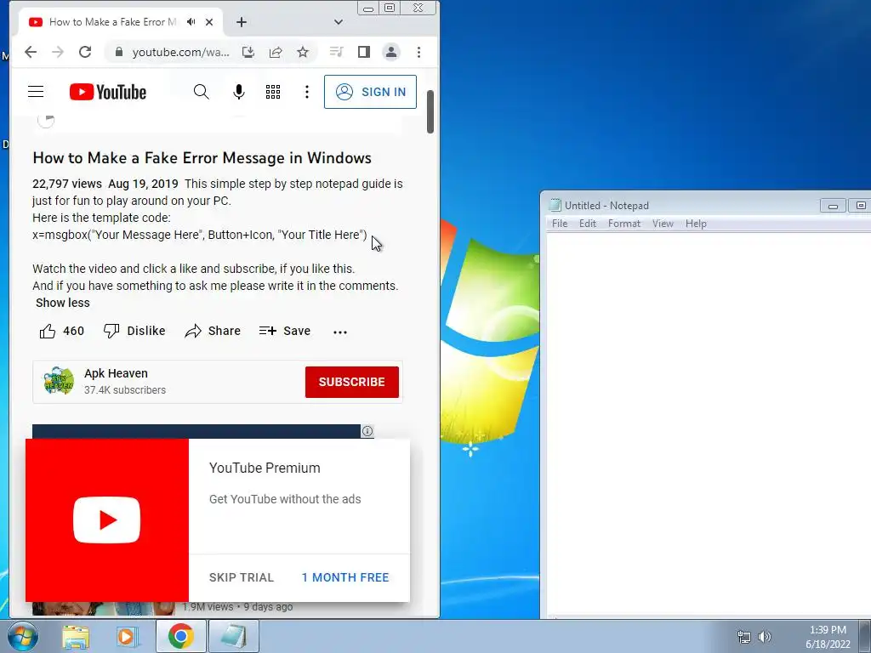Open Chrome's three-dot menu
Image resolution: width=871 pixels, height=653 pixels.
[418, 52]
